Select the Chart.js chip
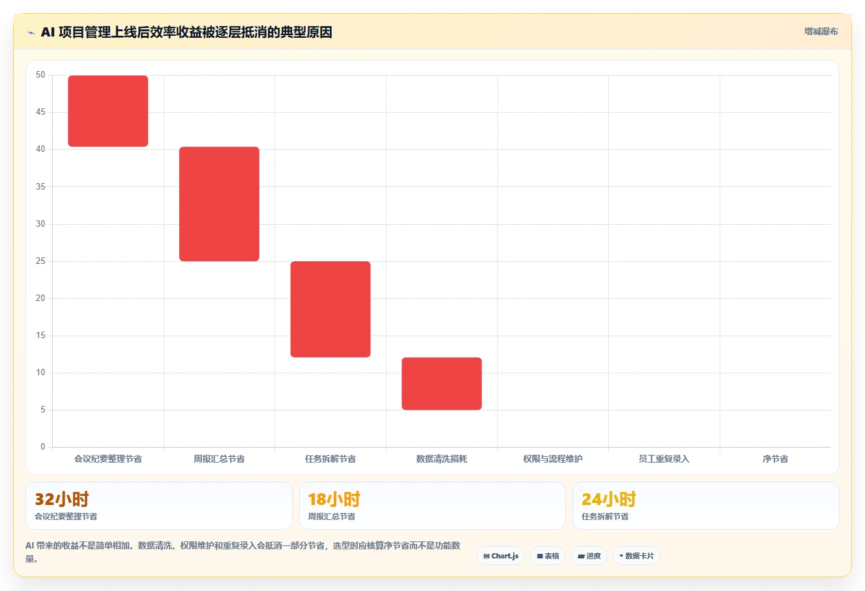Viewport: 865px width, 591px height. [501, 556]
